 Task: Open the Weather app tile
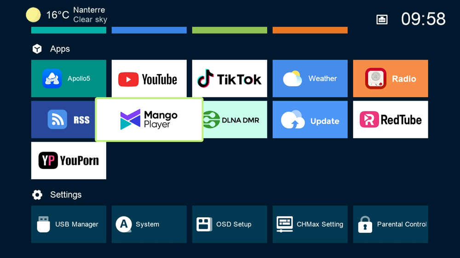(310, 79)
